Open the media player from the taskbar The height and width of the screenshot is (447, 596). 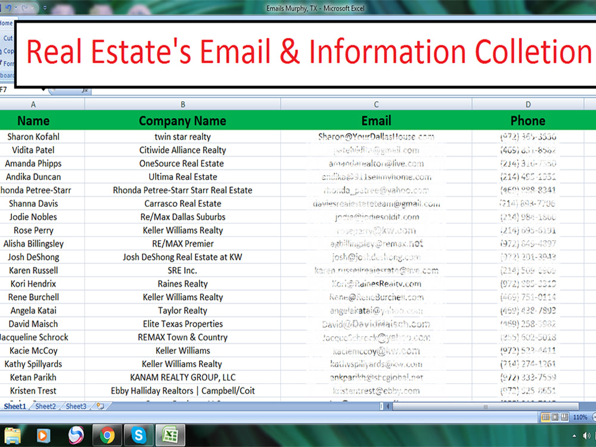43,435
